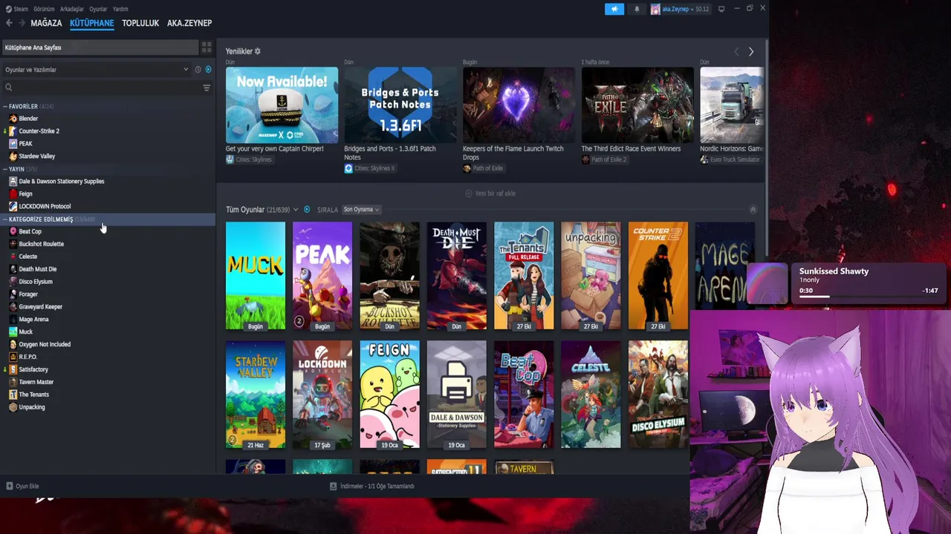951x534 pixels.
Task: Click the add game plus icon
Action: [10, 486]
